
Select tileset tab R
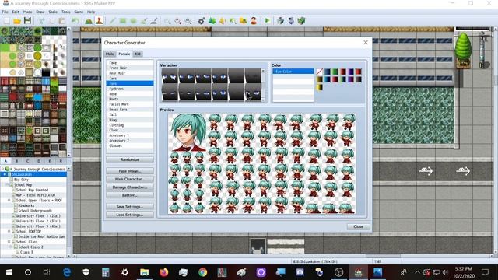[x=61, y=161]
